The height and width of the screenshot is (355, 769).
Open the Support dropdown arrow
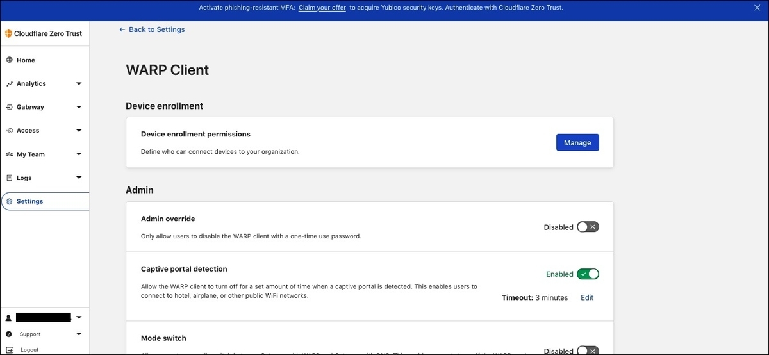(x=79, y=334)
